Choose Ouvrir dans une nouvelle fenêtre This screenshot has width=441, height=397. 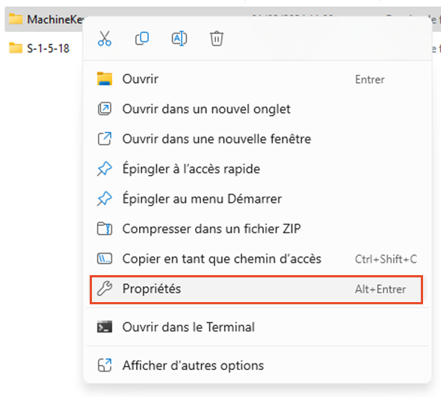pos(257,139)
